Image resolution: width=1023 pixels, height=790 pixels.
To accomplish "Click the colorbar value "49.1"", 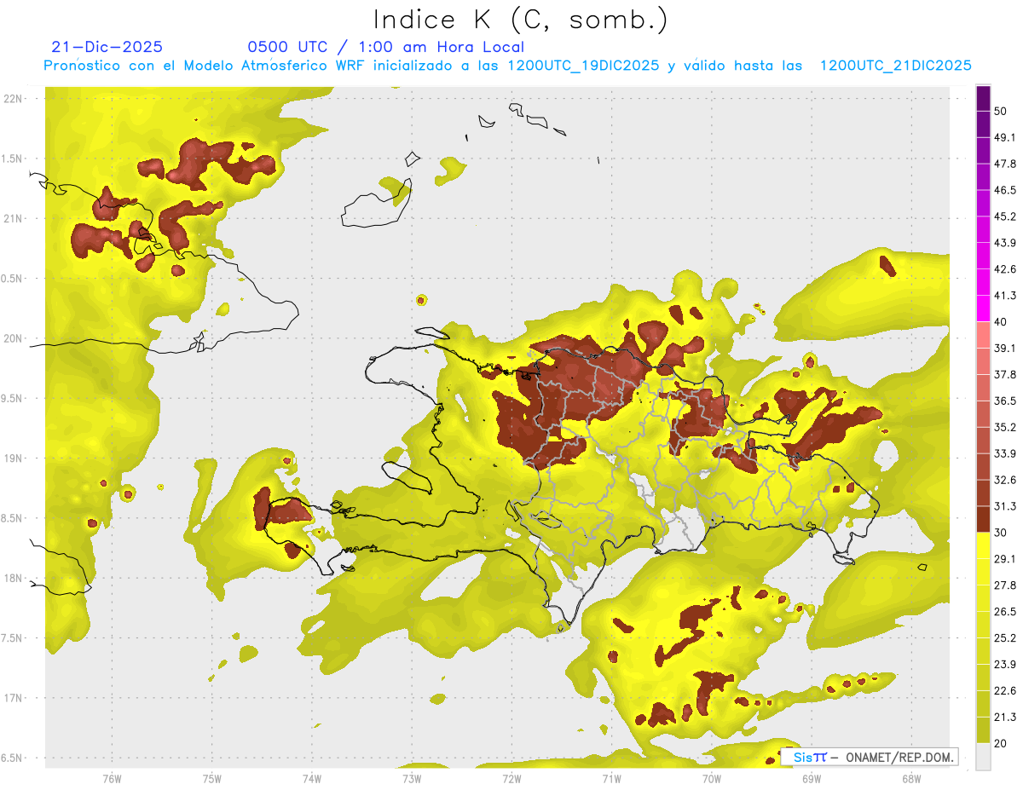I will (1005, 137).
